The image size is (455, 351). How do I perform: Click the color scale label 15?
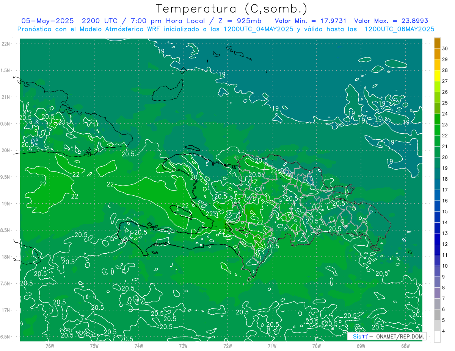[445, 211]
